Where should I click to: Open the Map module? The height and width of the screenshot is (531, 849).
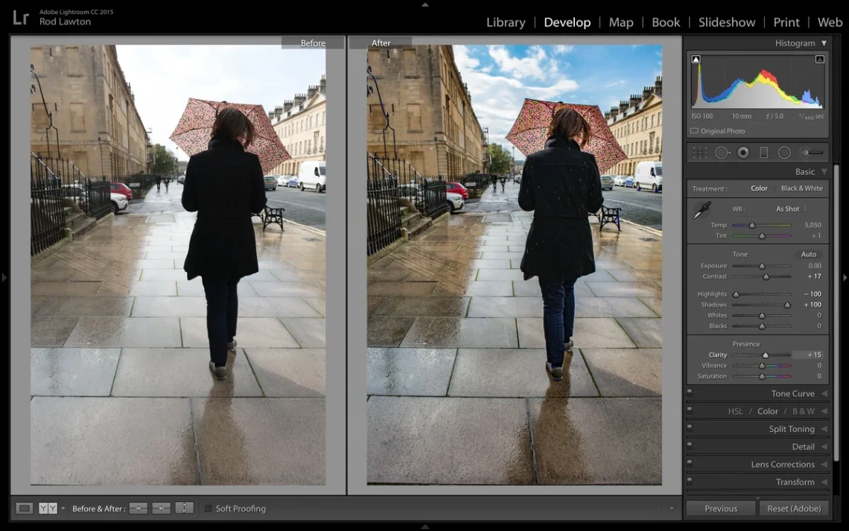click(x=621, y=22)
